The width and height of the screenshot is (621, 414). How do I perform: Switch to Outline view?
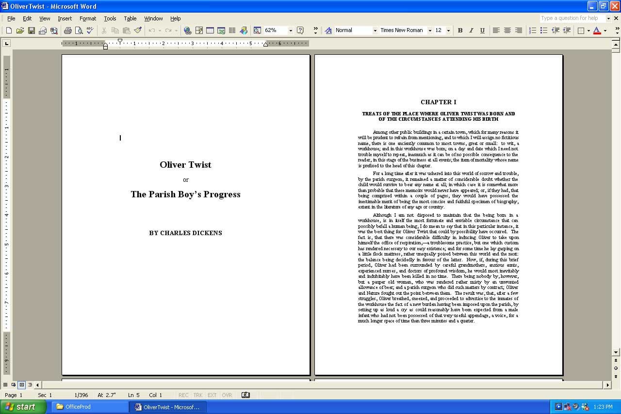[30, 385]
